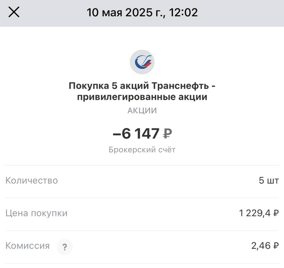284x268 pixels.
Task: Select the 5 шт quantity value
Action: tap(269, 181)
